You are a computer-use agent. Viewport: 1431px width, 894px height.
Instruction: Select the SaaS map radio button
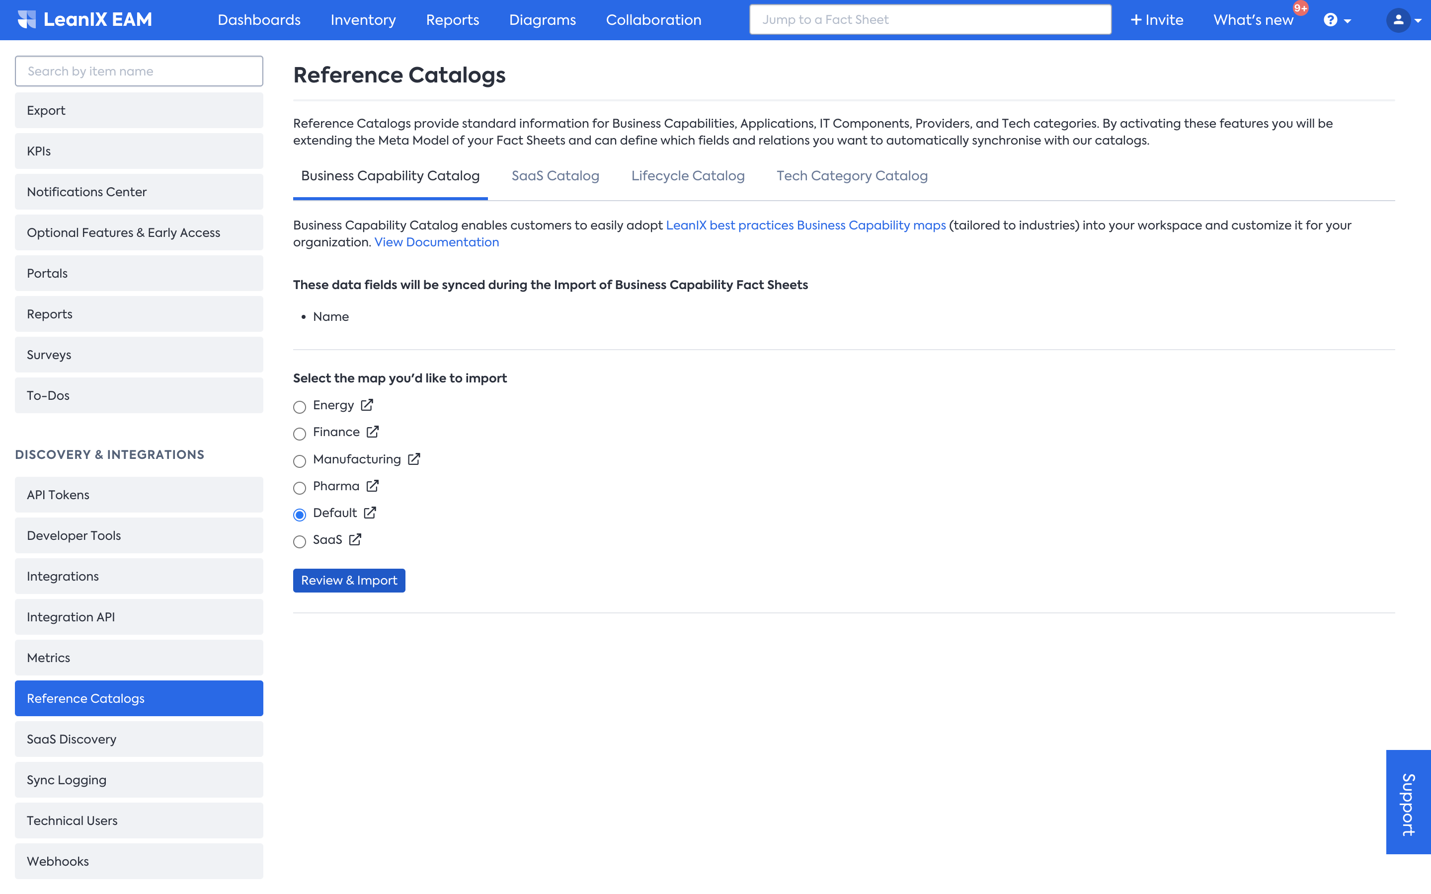pos(300,541)
